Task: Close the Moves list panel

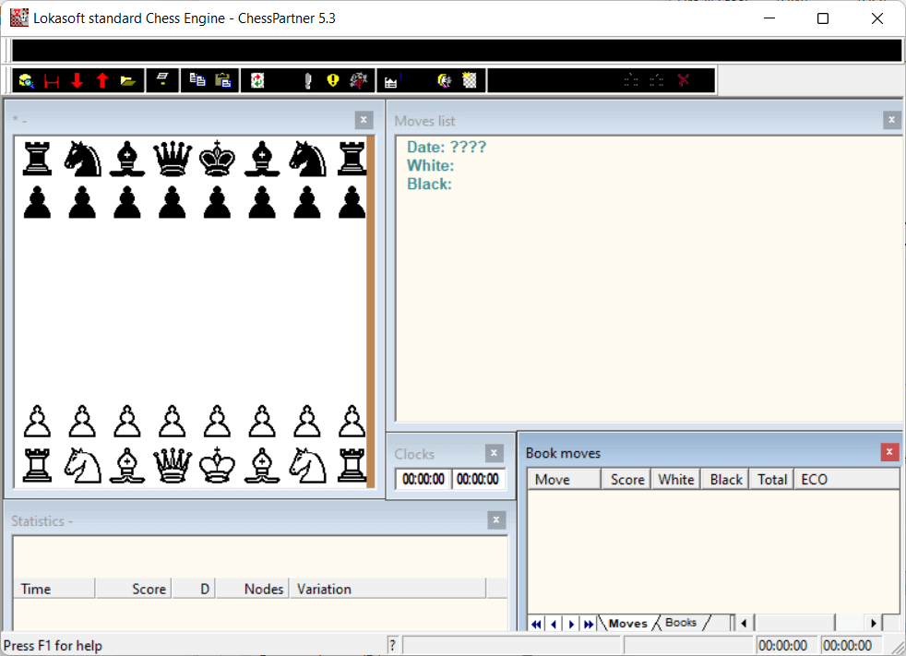Action: pos(891,120)
